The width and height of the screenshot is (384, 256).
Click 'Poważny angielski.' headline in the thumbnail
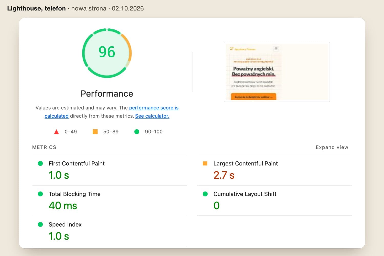[x=253, y=69]
